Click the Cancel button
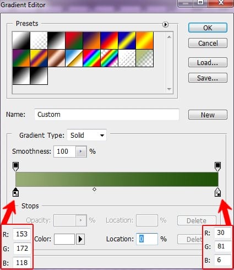This screenshot has width=234, height=270. tap(208, 43)
